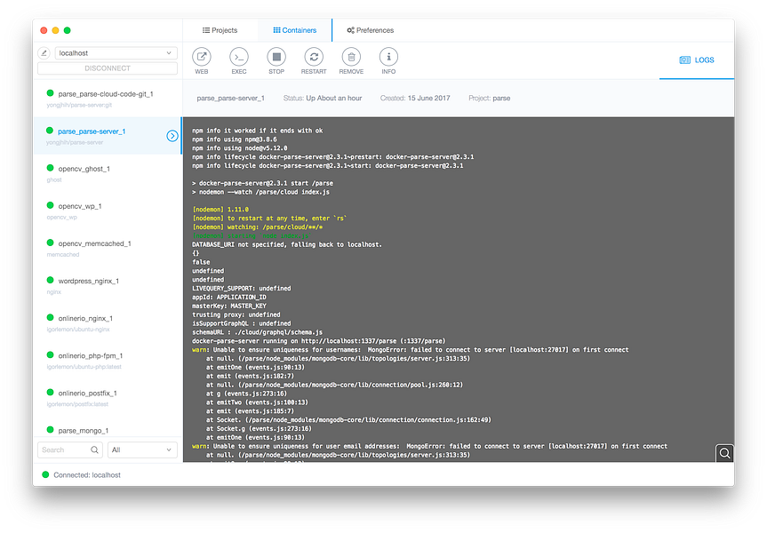Viewport: 767px width, 533px height.
Task: Expand the localhost host dropdown
Action: click(x=116, y=52)
